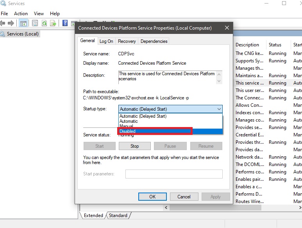Switch to the General tab

(88, 41)
